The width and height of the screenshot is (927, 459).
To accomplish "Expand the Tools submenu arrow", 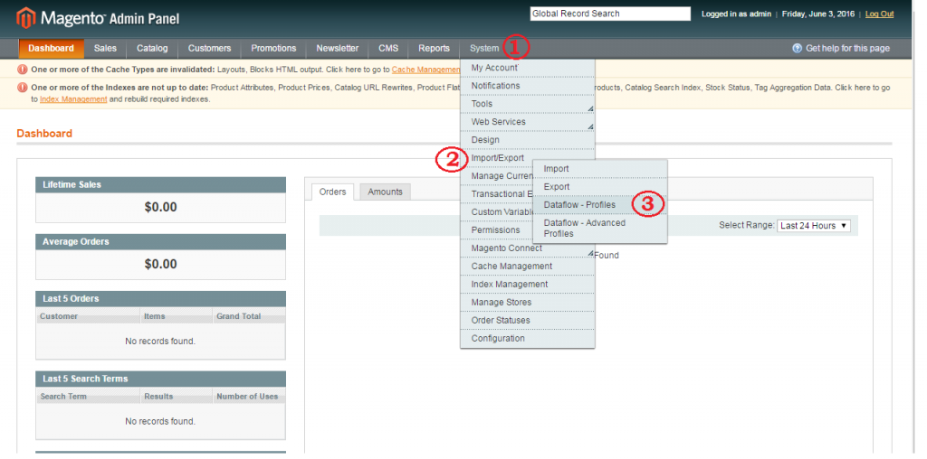I will tap(590, 108).
